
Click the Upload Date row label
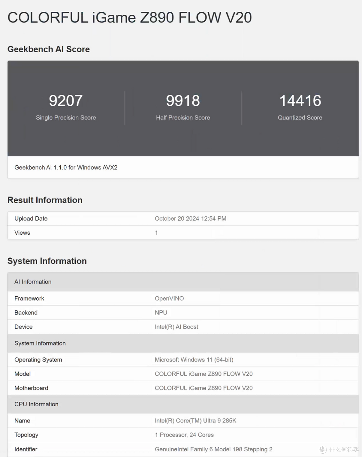pos(31,219)
